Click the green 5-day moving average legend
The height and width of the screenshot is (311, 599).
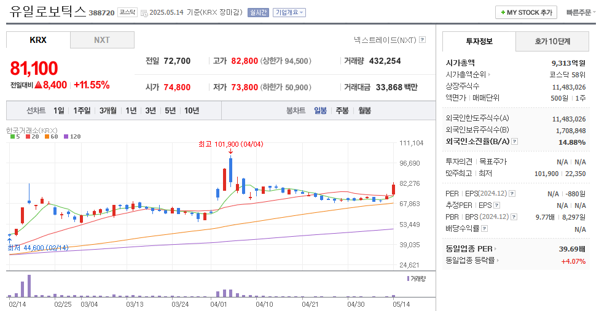15,137
